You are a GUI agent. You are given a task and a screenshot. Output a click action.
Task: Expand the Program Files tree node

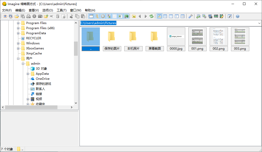click(18, 23)
